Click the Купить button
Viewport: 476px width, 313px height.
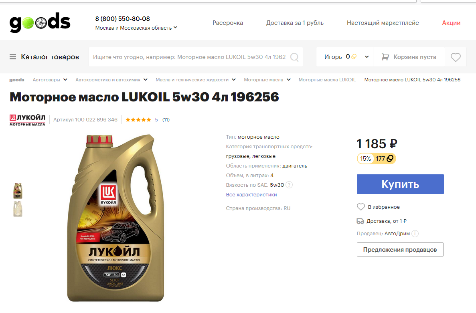click(400, 184)
